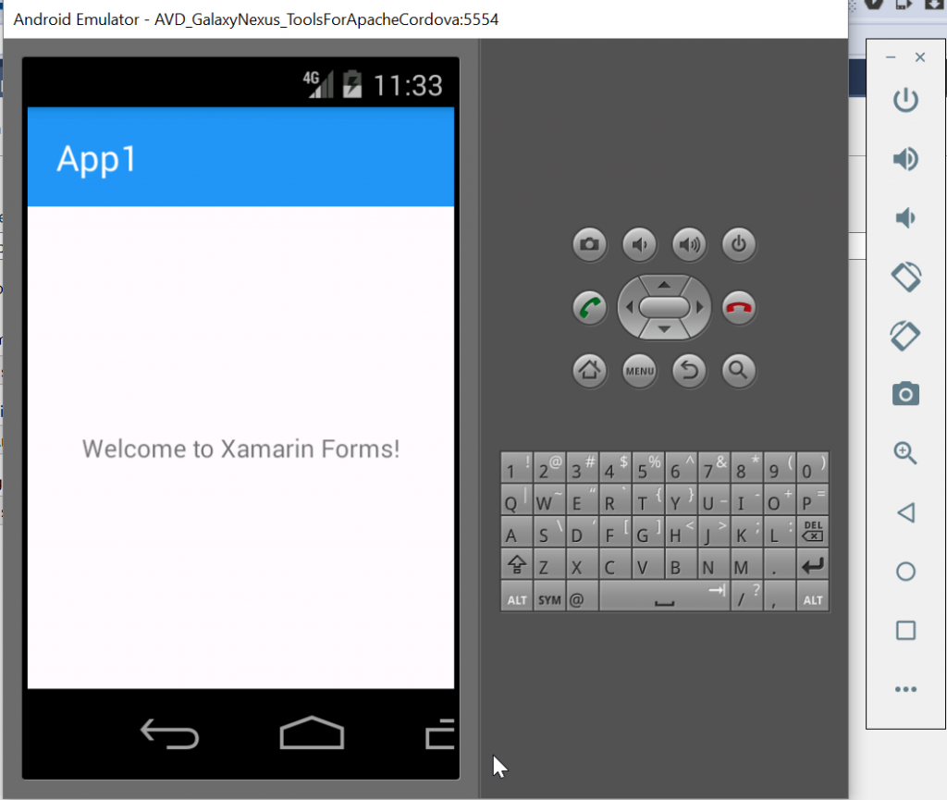This screenshot has width=947, height=800.
Task: Click the Shift key on keyboard
Action: point(516,565)
